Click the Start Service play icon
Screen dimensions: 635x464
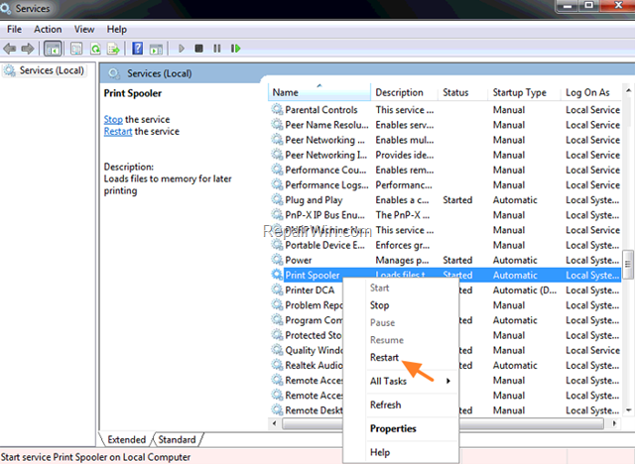pyautogui.click(x=182, y=49)
